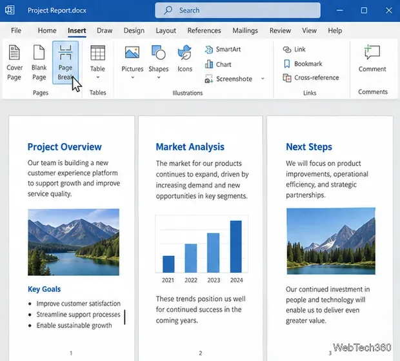
Task: Click "Streamline support processes" bullet
Action: 78,315
